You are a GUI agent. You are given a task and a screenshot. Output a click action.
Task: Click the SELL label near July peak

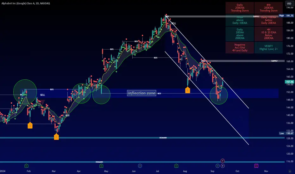(x=173, y=23)
